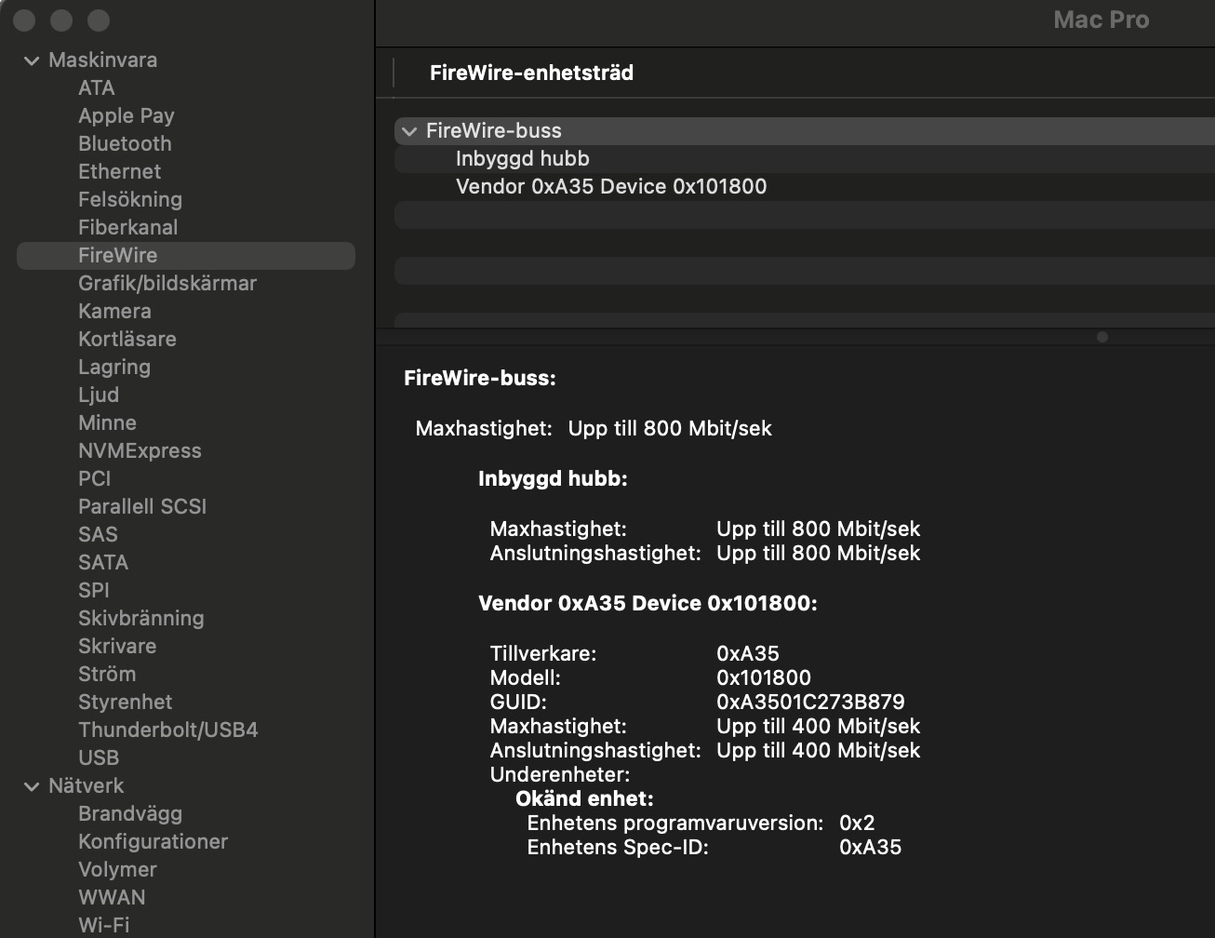Select Konfigurationer in the sidebar

point(154,841)
